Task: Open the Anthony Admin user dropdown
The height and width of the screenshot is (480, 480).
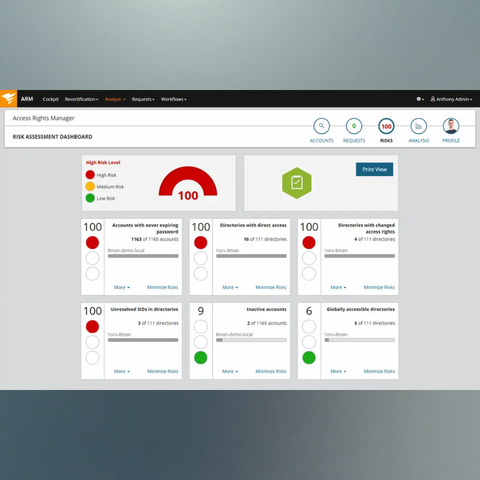Action: (451, 99)
